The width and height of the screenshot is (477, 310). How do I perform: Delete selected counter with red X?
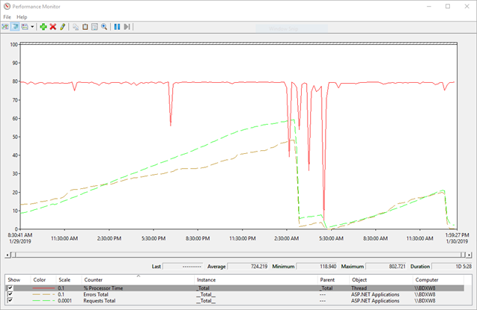[53, 27]
